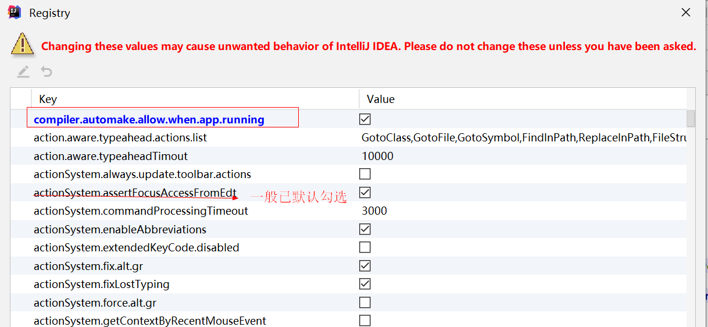Click the IntelliJ IDEA logo icon

[x=15, y=12]
